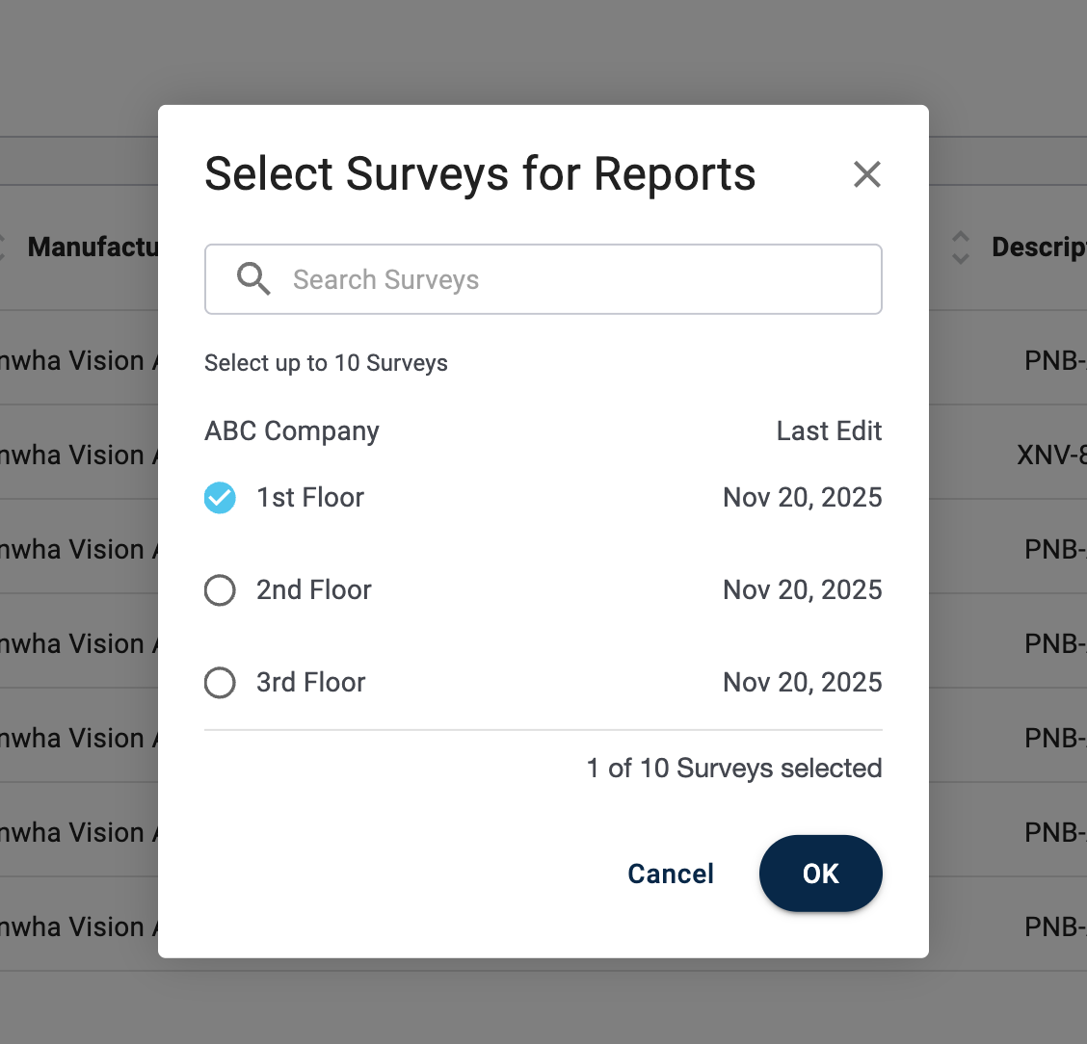The height and width of the screenshot is (1044, 1087).
Task: Enable the 3rd Floor survey circle
Action: click(220, 683)
